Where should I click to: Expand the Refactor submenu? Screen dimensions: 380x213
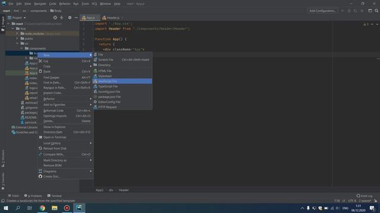[x=65, y=99]
